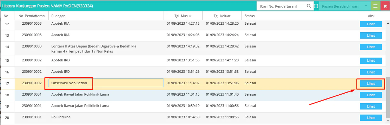Screen dimensions: 390x125
Task: Click Lihat for row 16 Apotek IRD
Action: point(371,72)
